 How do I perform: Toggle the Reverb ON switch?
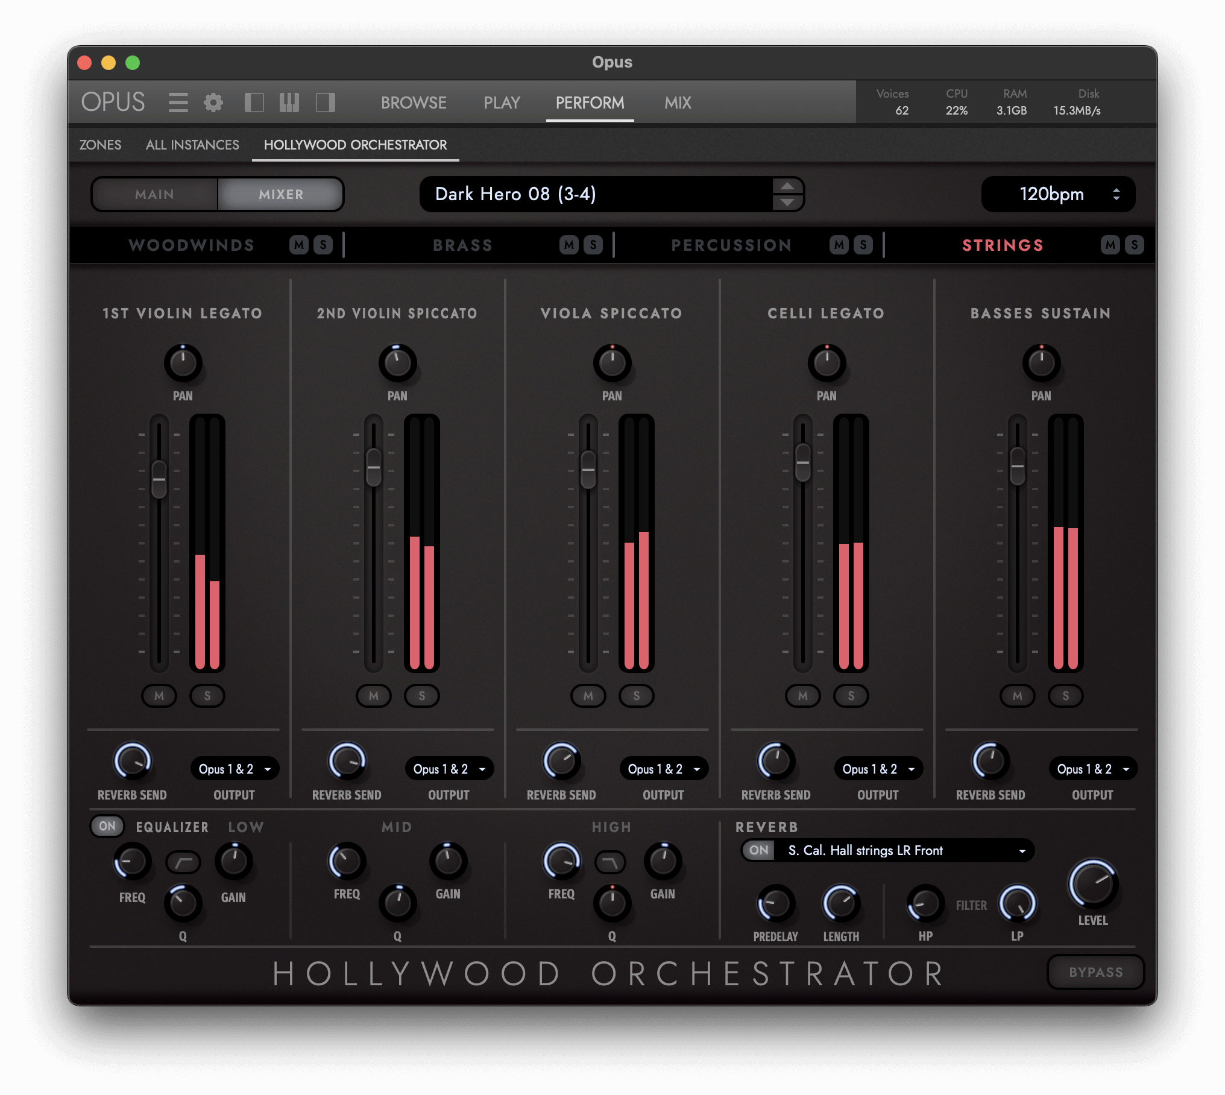[x=758, y=850]
